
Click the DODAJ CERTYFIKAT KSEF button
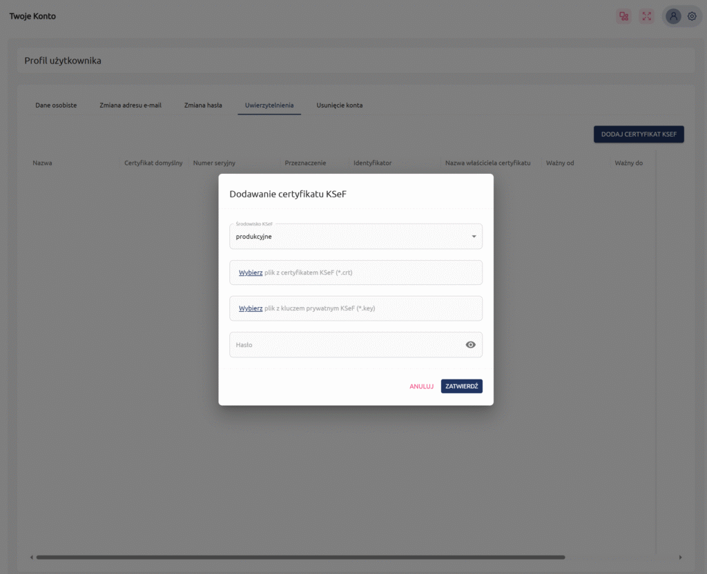click(639, 134)
